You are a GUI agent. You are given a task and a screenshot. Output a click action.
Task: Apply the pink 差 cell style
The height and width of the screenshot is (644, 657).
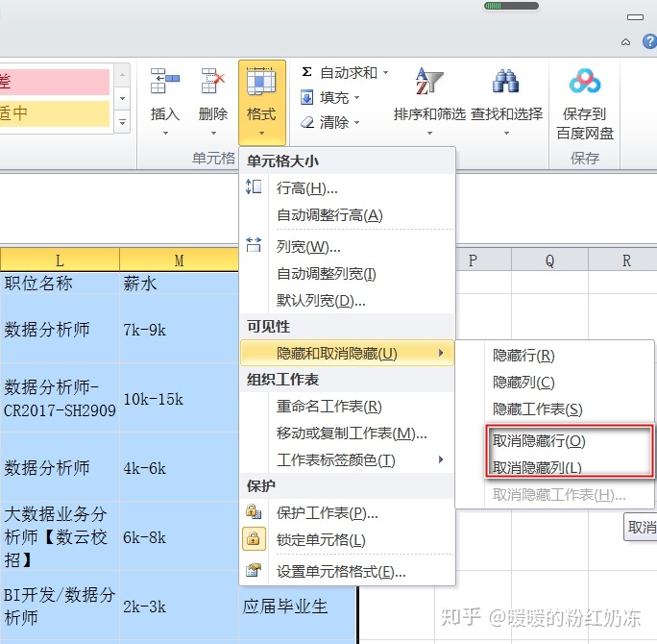point(55,82)
